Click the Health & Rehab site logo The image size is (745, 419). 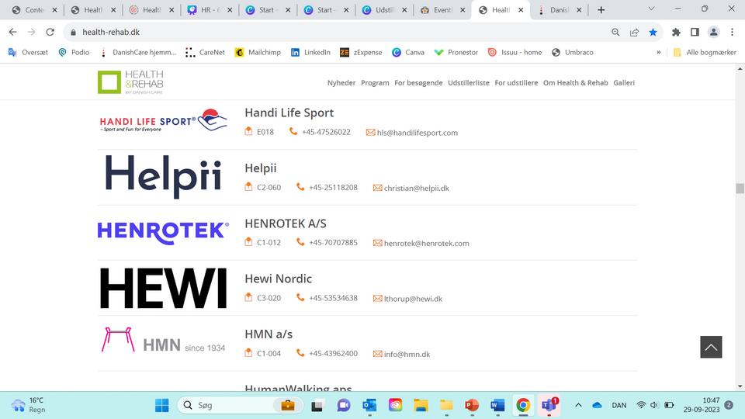pyautogui.click(x=130, y=81)
